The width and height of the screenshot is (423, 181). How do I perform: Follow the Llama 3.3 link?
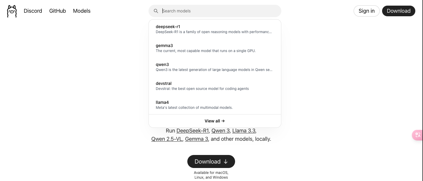tap(244, 131)
